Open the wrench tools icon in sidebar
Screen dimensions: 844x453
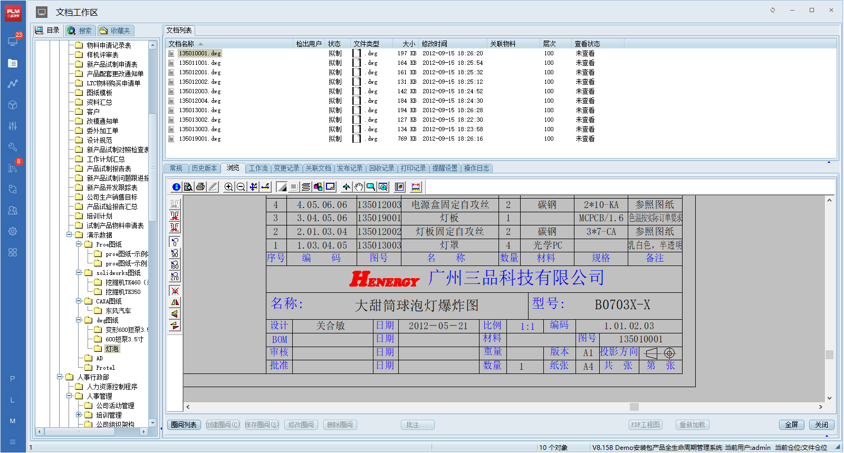[x=13, y=147]
